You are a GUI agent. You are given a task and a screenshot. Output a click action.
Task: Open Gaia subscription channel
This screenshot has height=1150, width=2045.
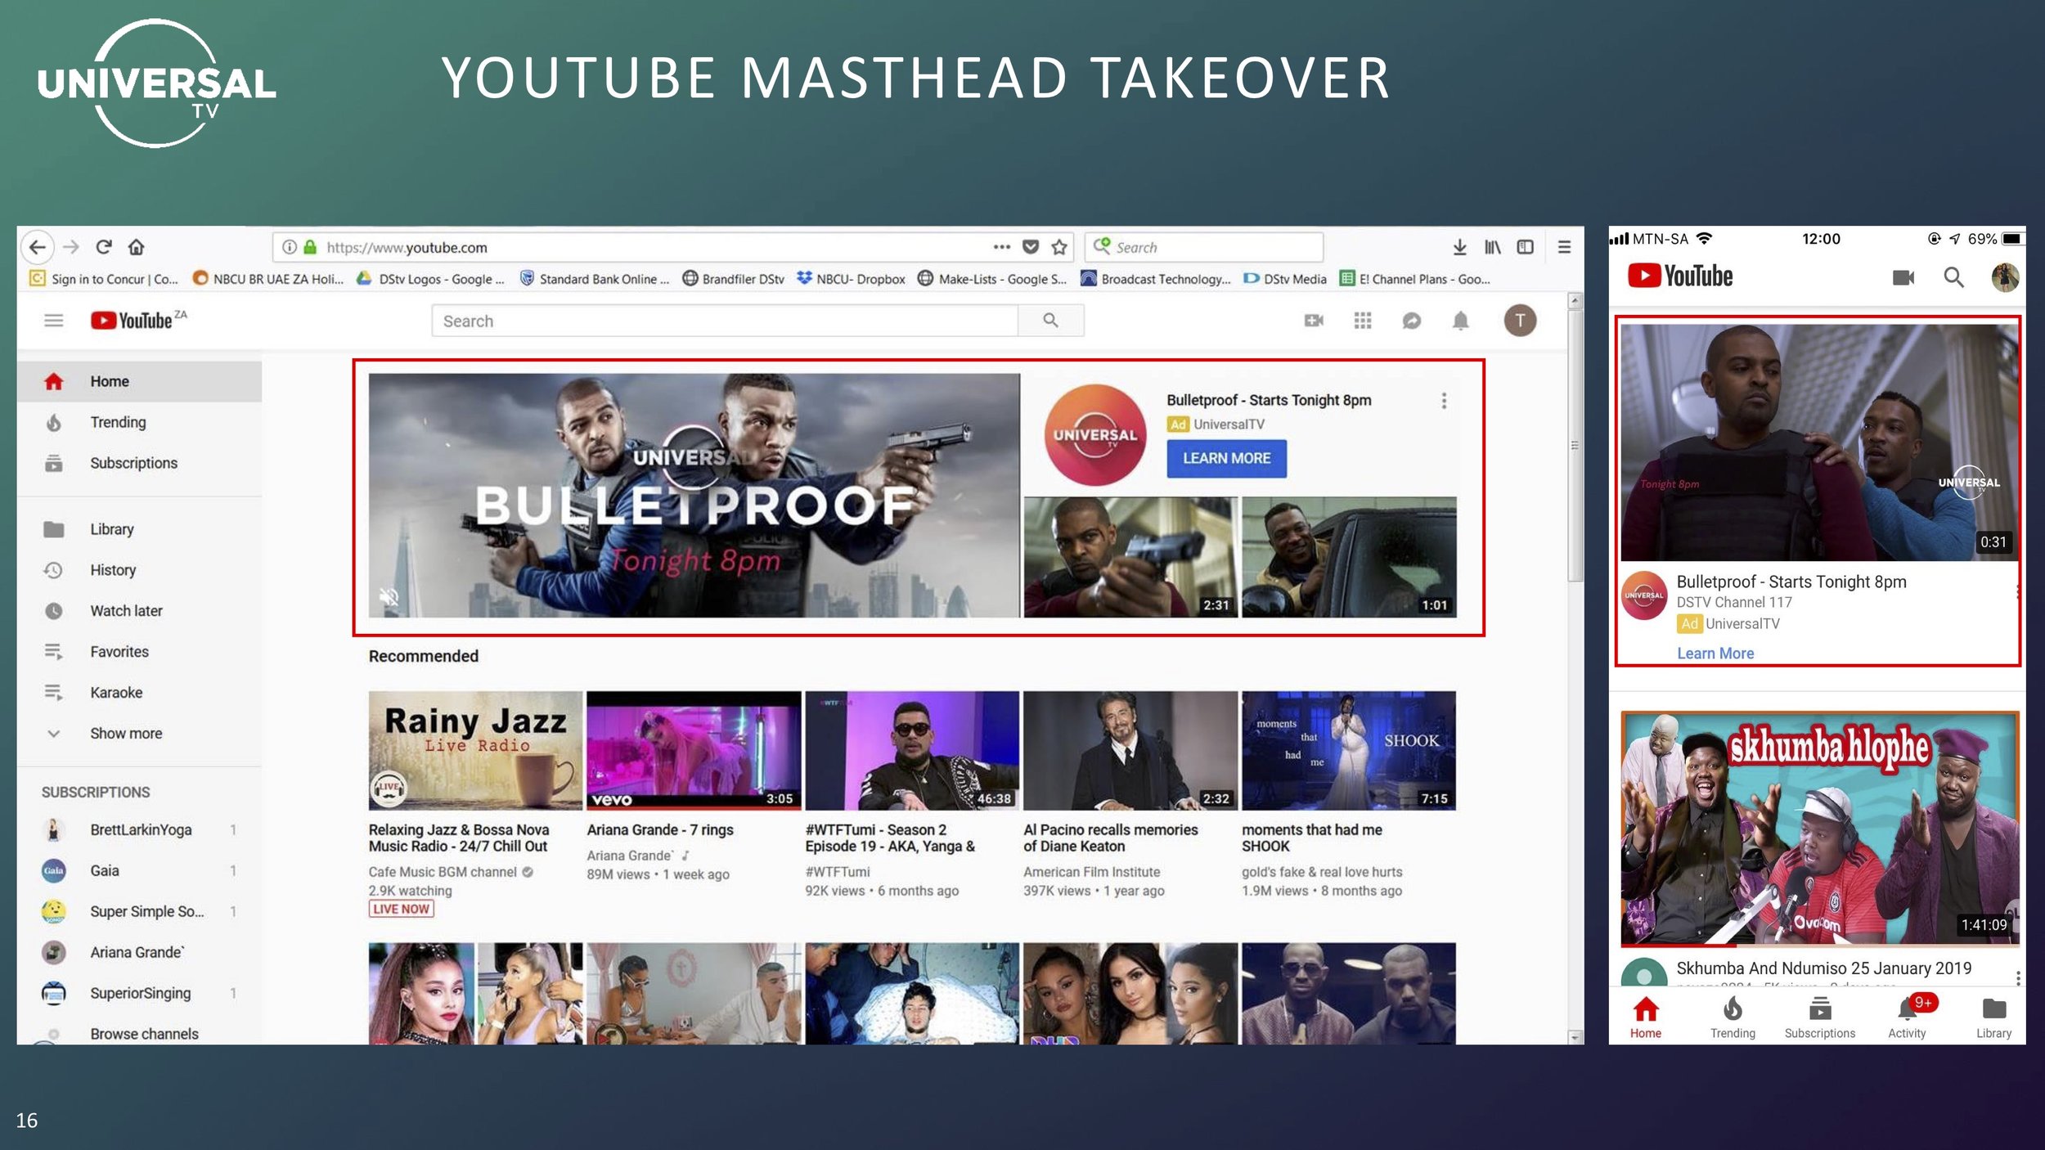tap(139, 871)
